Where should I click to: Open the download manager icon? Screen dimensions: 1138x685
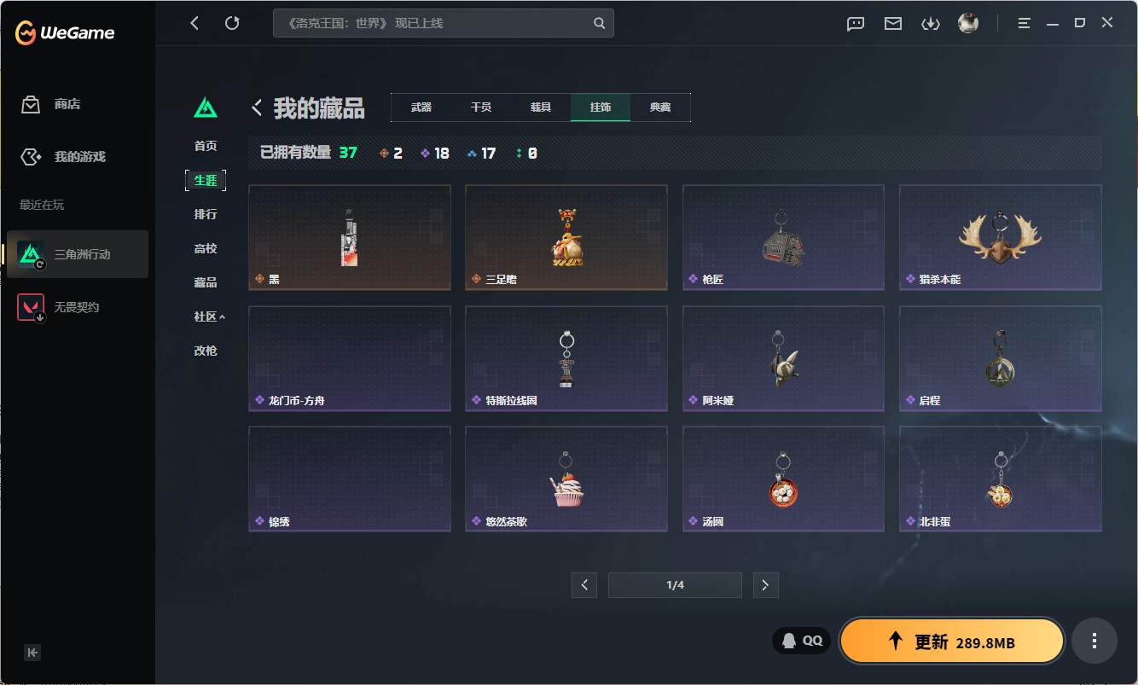(931, 24)
